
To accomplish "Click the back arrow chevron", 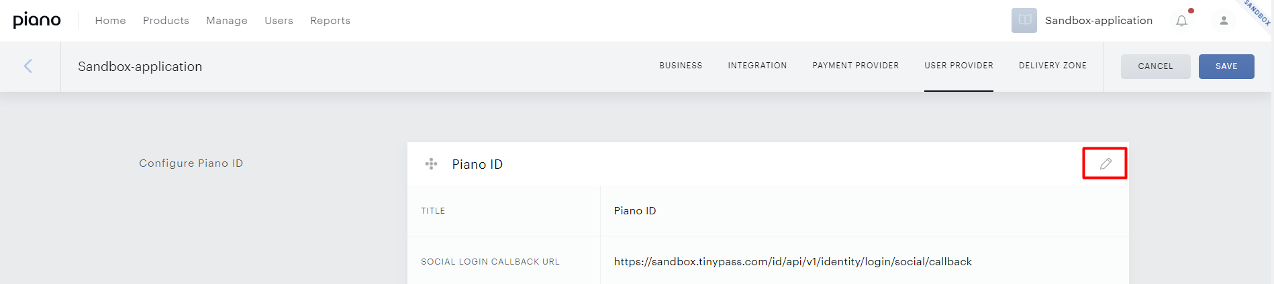I will click(x=28, y=66).
